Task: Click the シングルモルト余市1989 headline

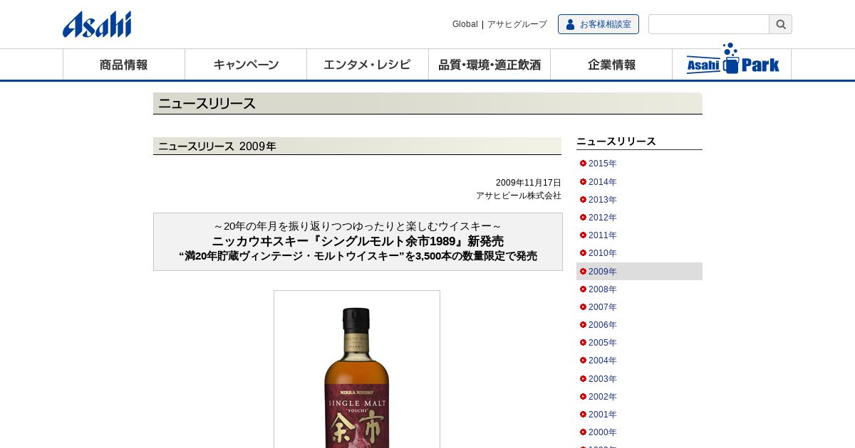Action: pos(358,241)
